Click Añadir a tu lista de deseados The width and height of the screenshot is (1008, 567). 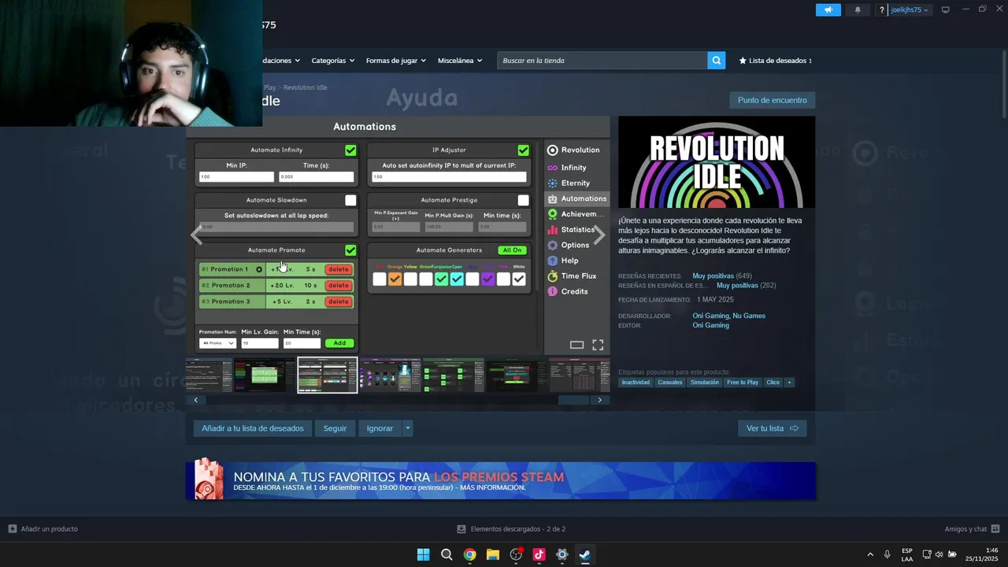click(252, 428)
